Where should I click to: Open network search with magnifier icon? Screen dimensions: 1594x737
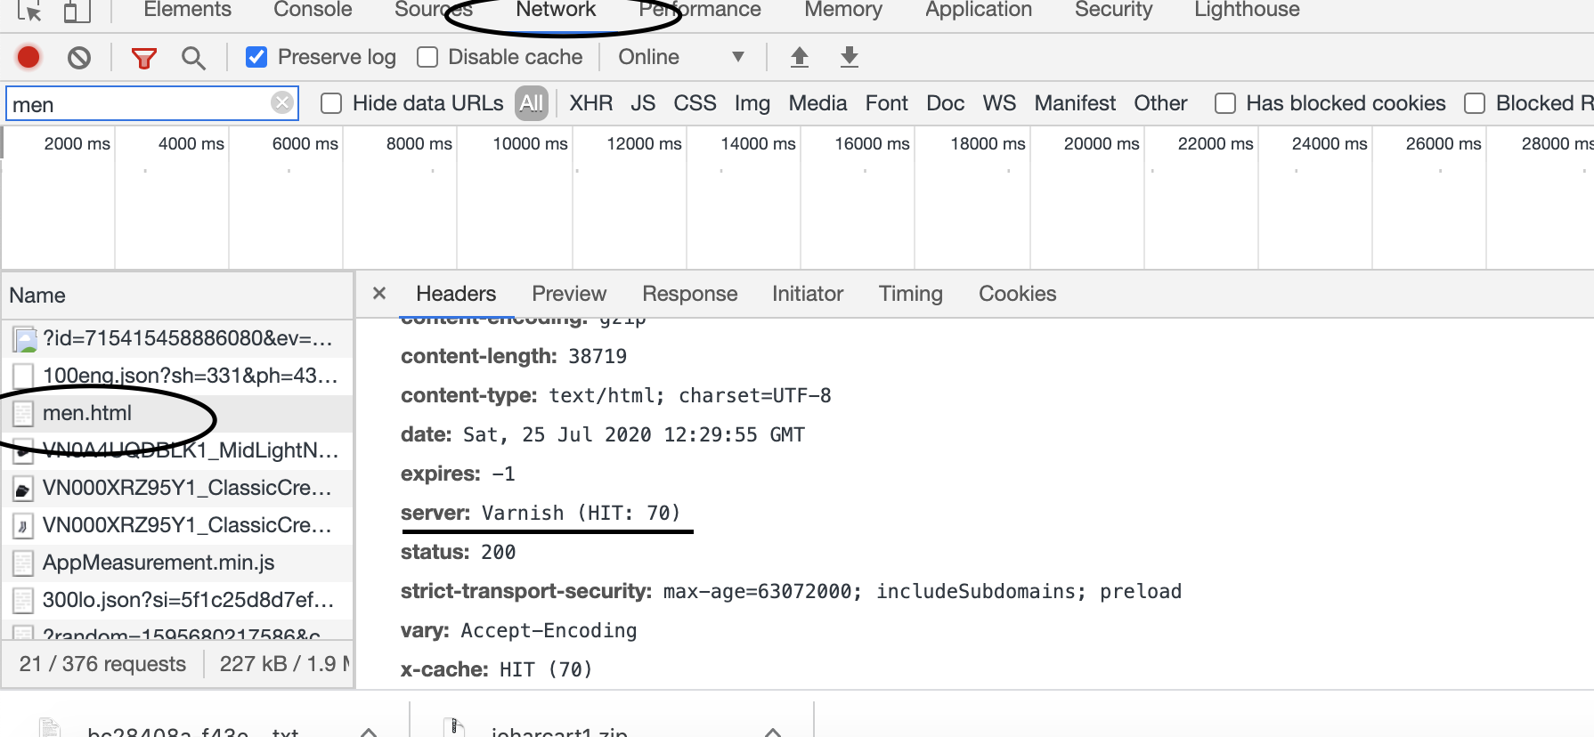pyautogui.click(x=193, y=59)
